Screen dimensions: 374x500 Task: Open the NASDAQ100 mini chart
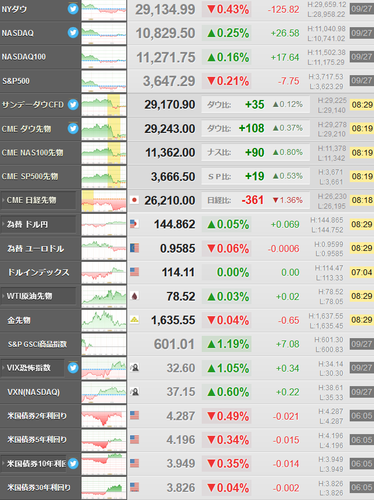pos(104,57)
